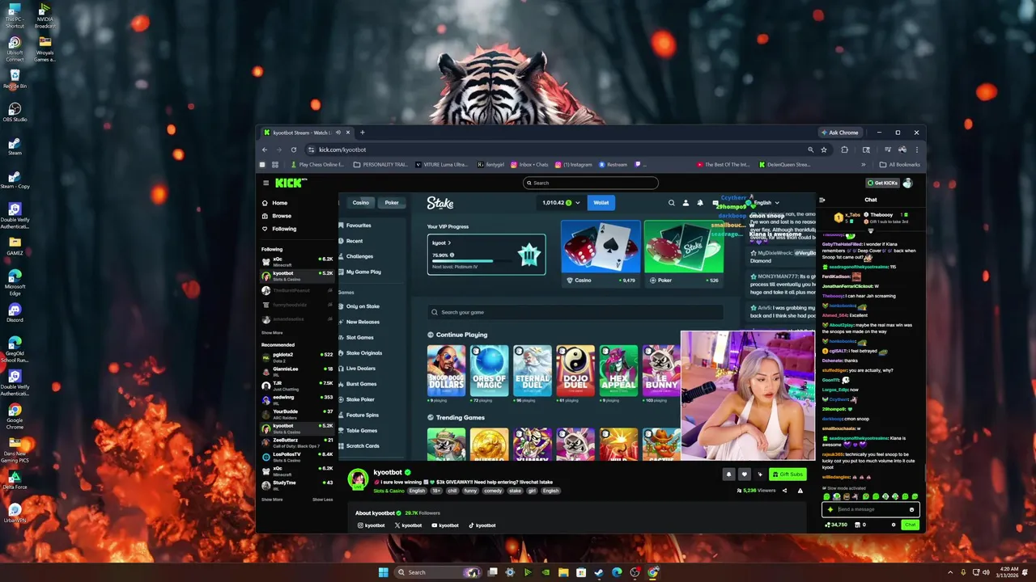Share the stream via share icon

784,491
